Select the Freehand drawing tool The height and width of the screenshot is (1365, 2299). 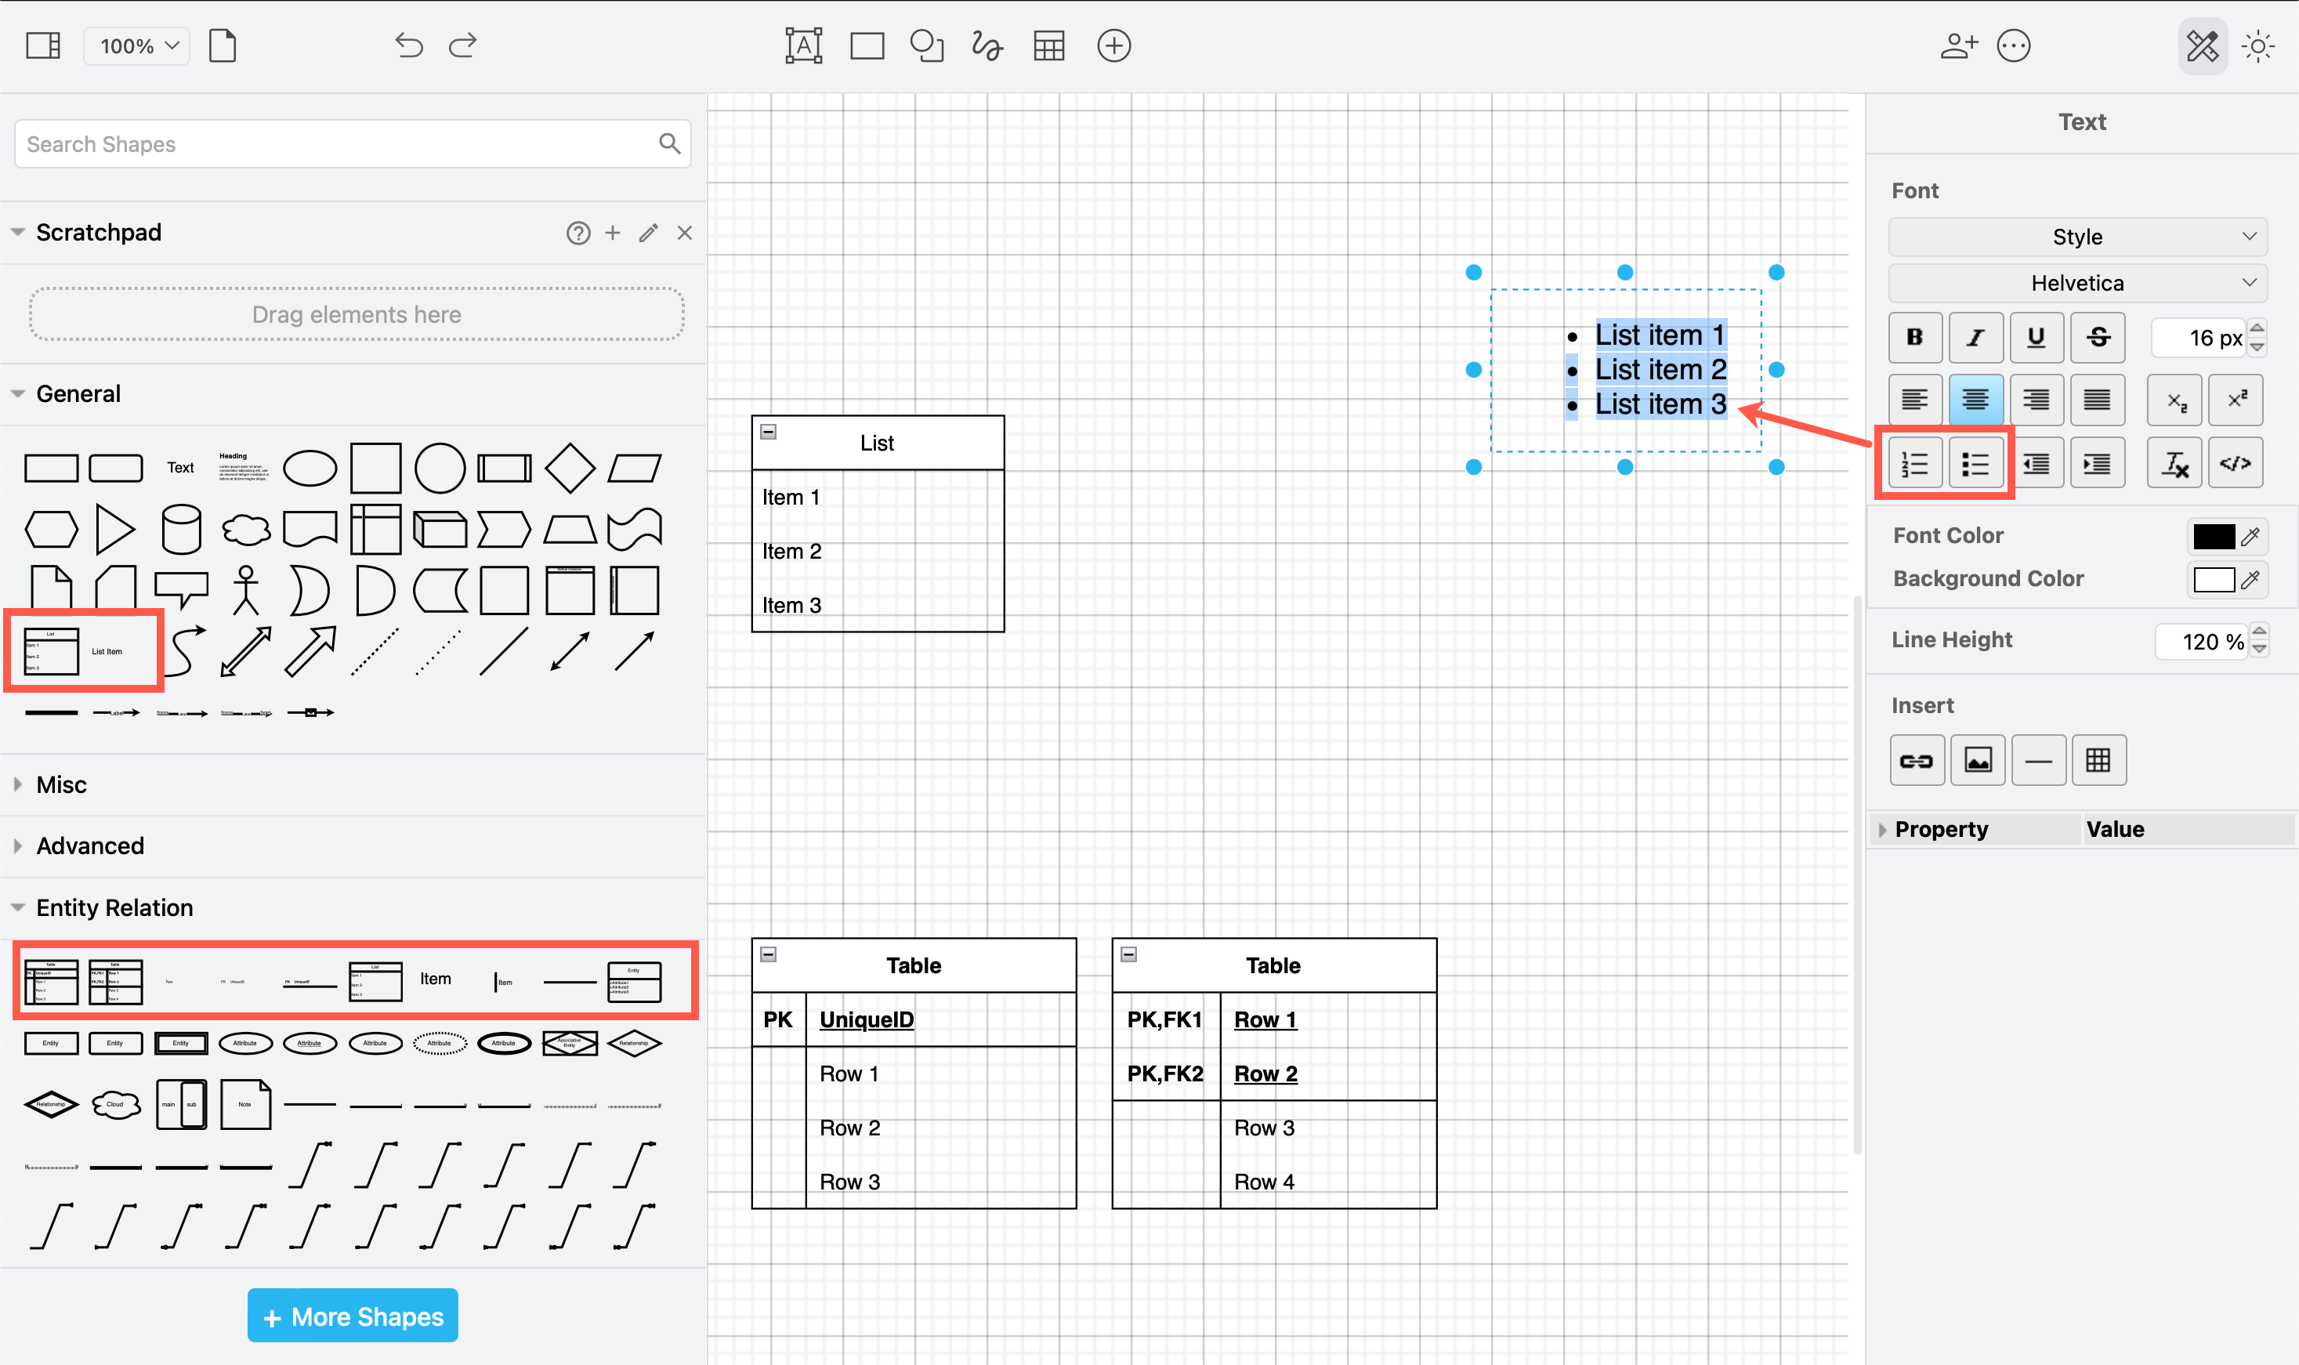pyautogui.click(x=986, y=45)
